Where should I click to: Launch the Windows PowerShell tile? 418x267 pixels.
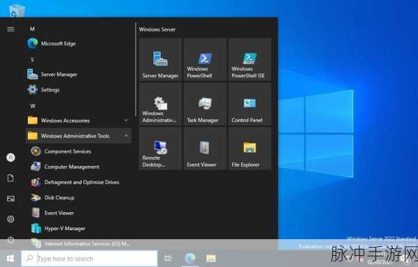pyautogui.click(x=205, y=59)
